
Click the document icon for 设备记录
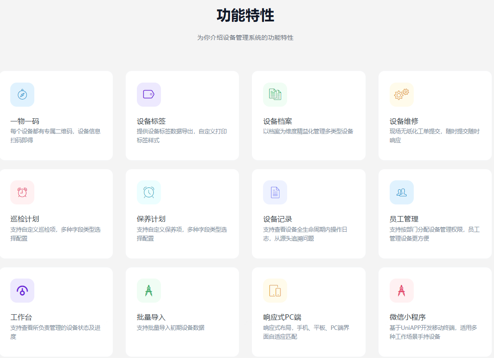275,192
